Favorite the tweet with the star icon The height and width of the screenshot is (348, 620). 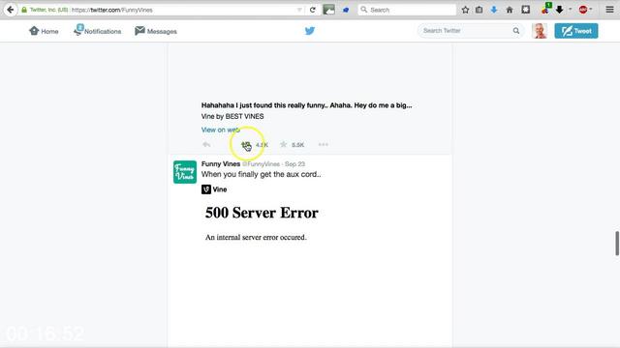283,144
